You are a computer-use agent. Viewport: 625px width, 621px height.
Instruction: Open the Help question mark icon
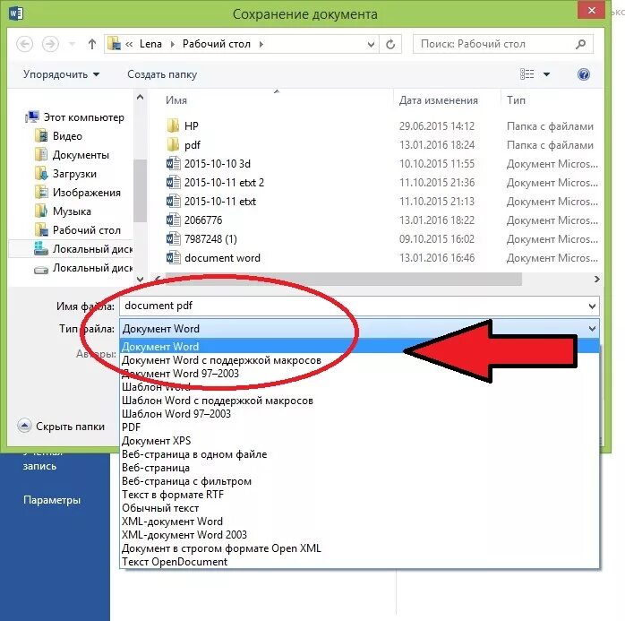pyautogui.click(x=584, y=74)
